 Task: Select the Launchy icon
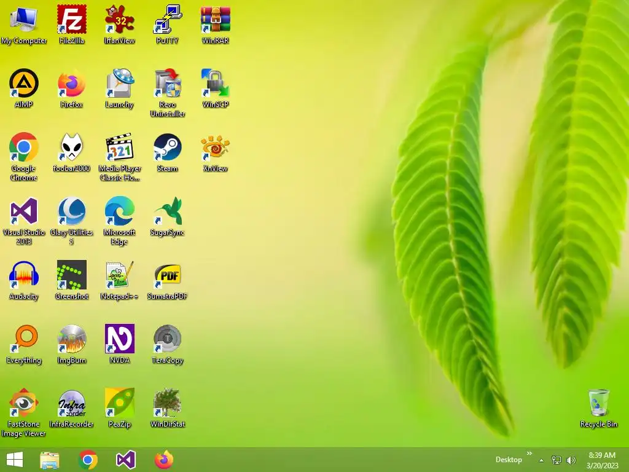tap(120, 88)
